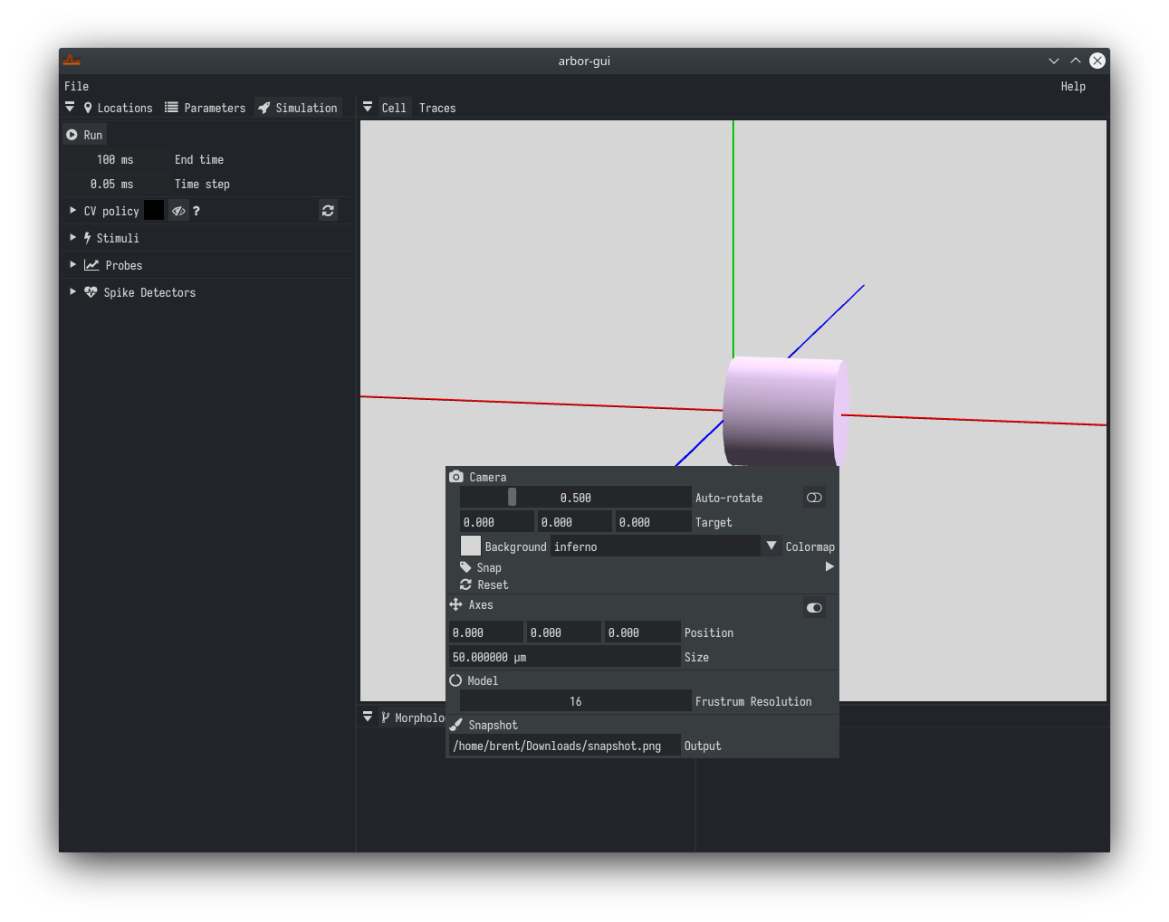
Task: Click the first Axes Position field
Action: pos(486,632)
